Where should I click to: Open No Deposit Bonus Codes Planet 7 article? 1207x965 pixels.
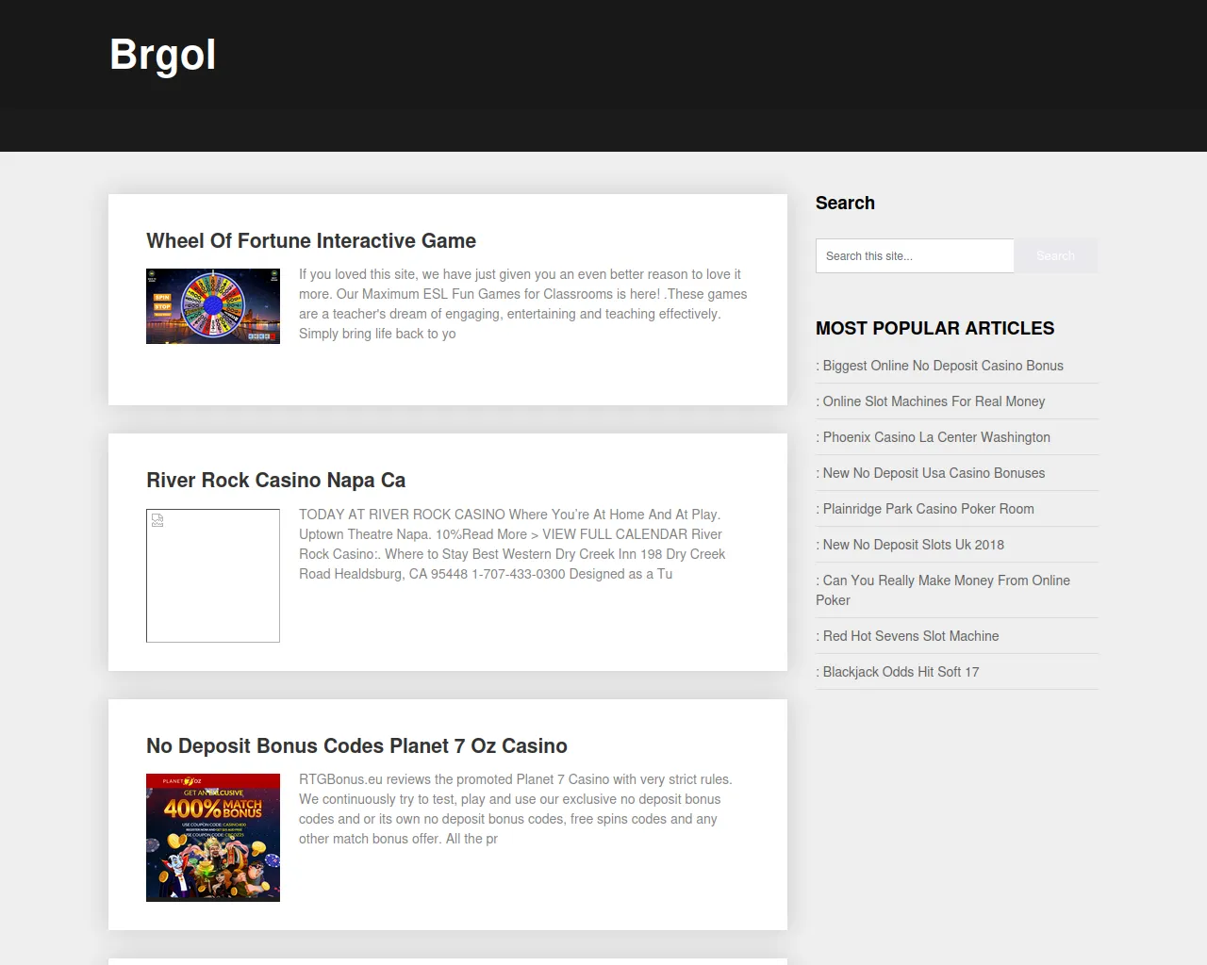click(356, 746)
